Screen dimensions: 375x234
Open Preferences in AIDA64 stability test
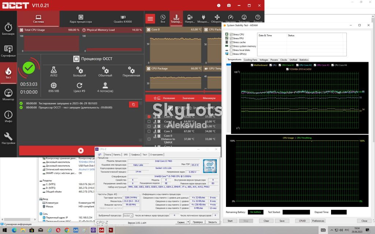318,221
